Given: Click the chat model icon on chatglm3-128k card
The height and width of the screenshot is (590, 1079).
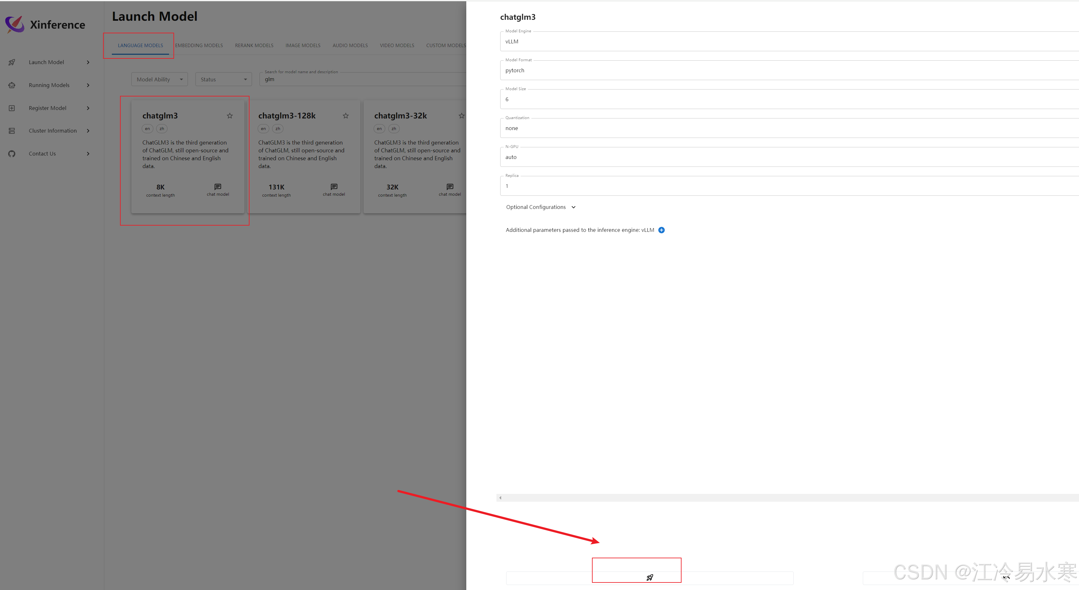Looking at the screenshot, I should click(334, 187).
